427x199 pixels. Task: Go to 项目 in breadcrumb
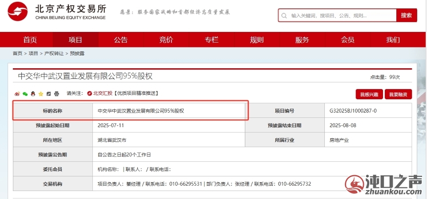click(33, 54)
